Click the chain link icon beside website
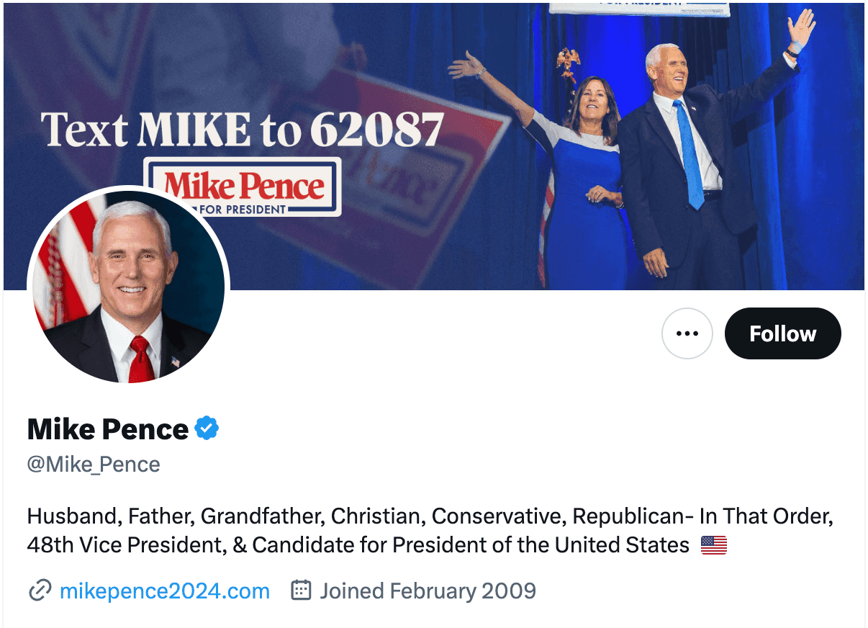This screenshot has width=868, height=628. point(40,591)
